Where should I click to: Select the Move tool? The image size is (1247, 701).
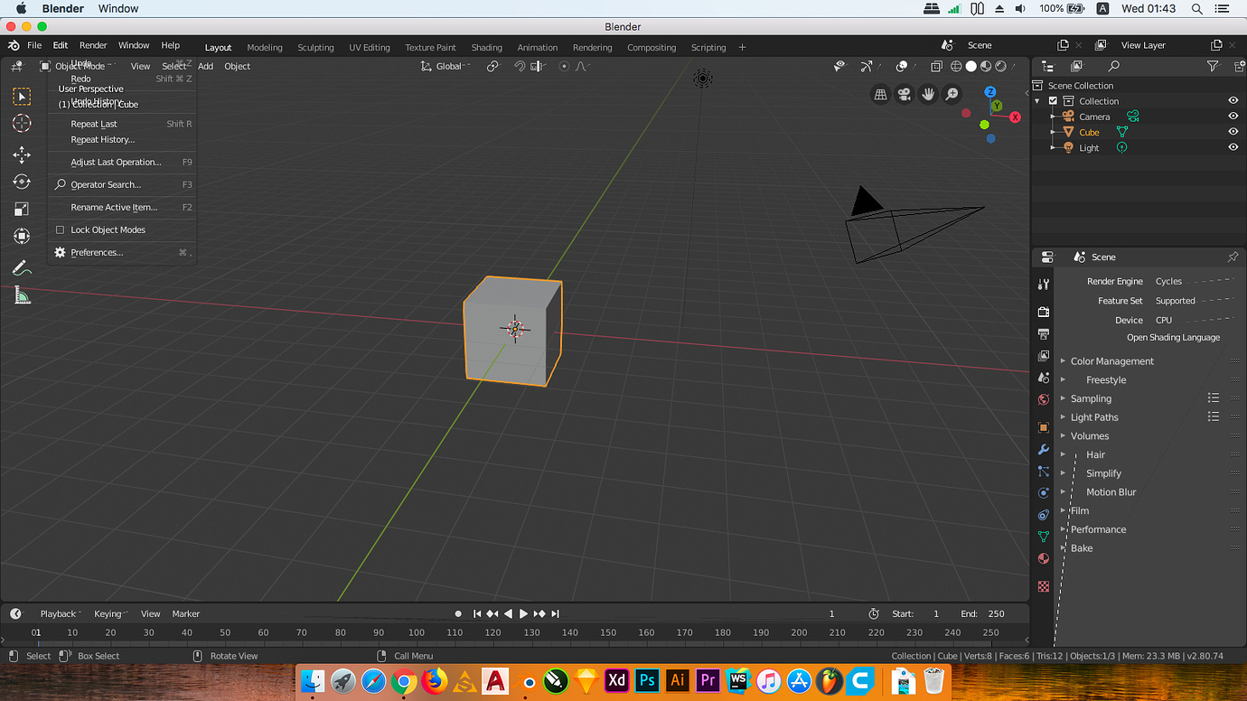pyautogui.click(x=22, y=154)
